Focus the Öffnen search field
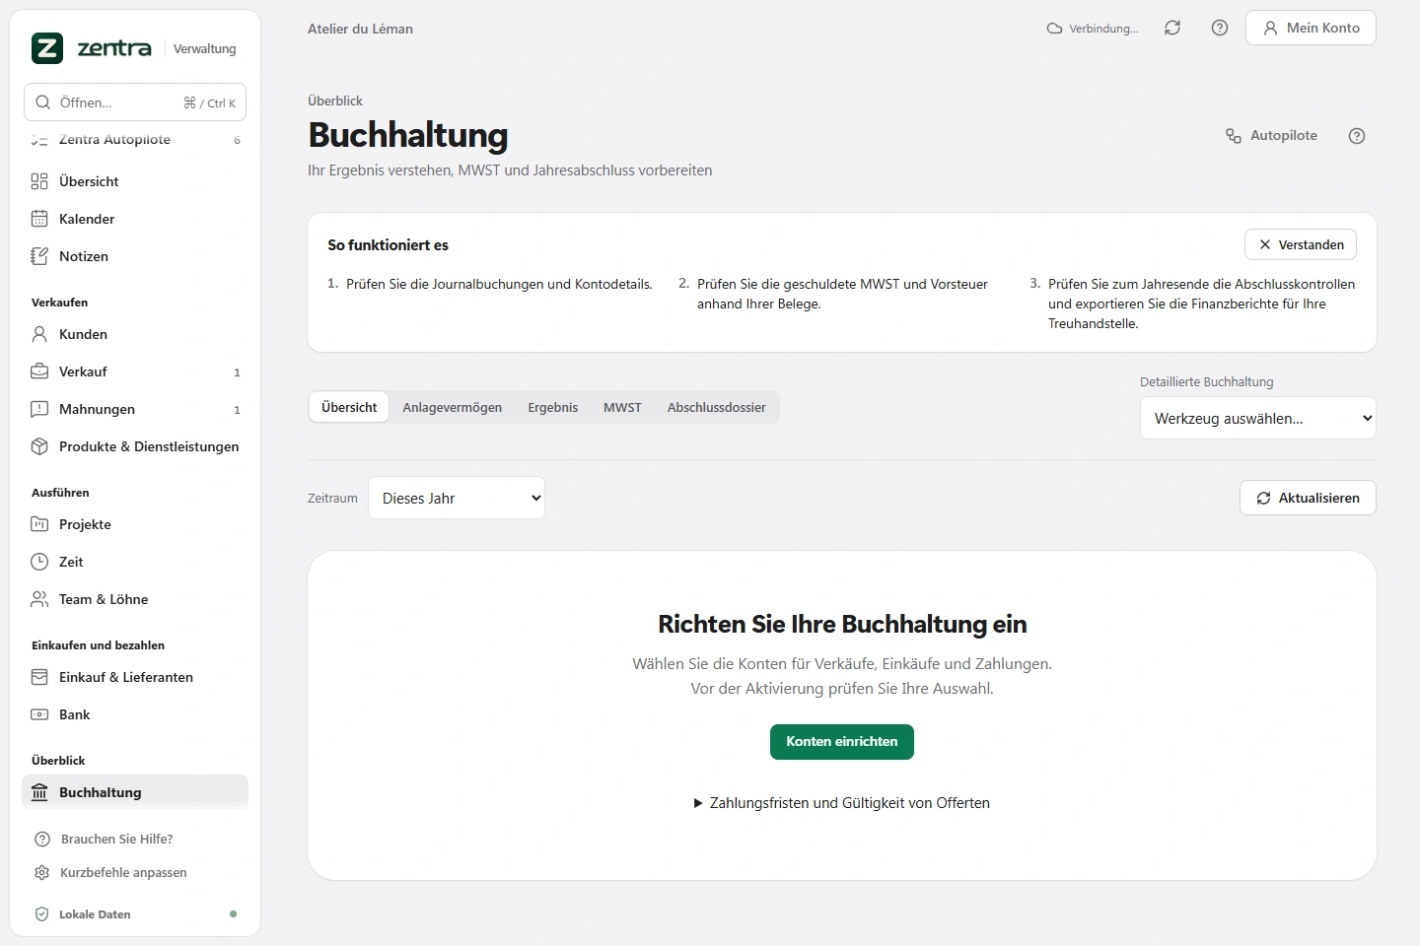This screenshot has height=946, width=1420. [x=135, y=102]
